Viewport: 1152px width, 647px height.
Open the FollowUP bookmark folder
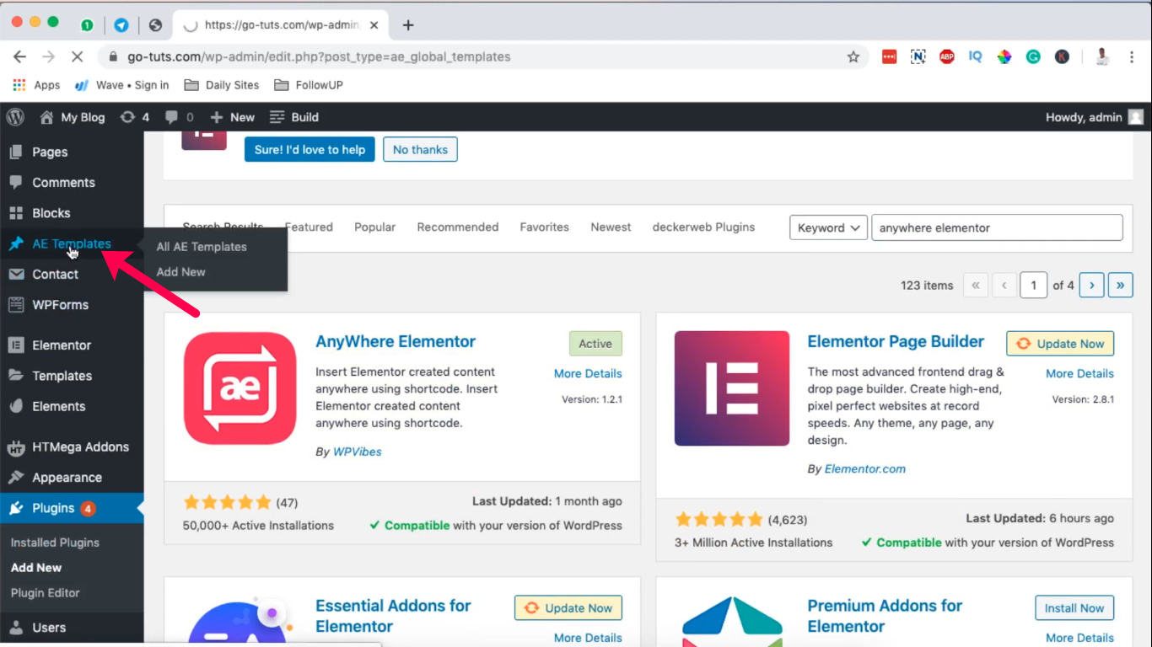[308, 85]
